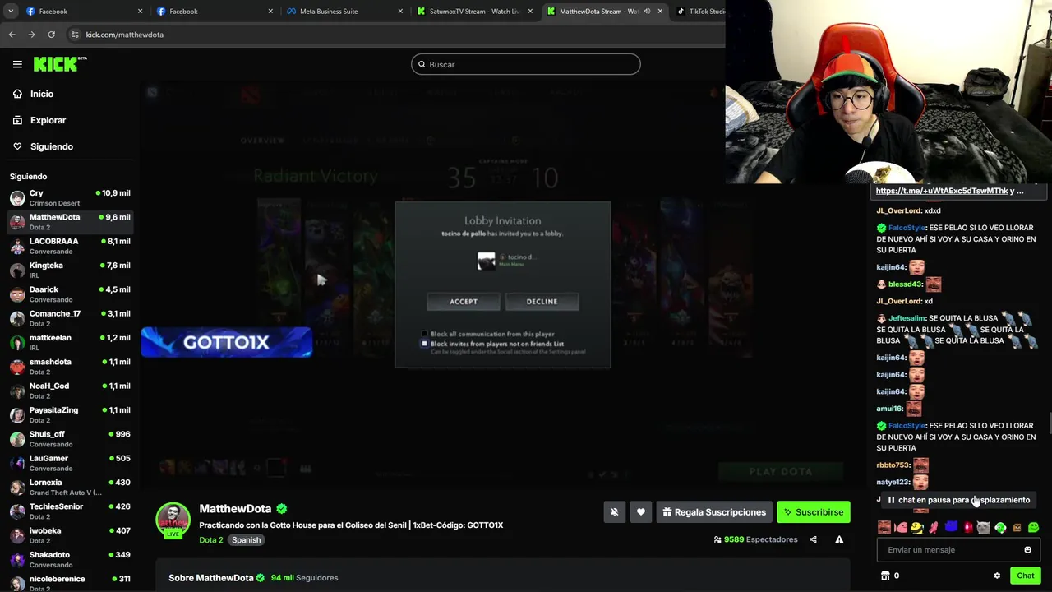Click Regala Suscripciones button
Screen dimensions: 1052x592
coord(714,512)
